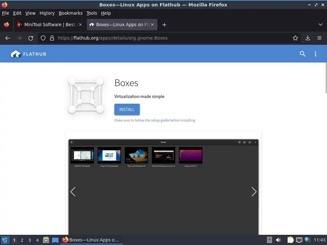The image size is (327, 245).
Task: Select the Boxes—Linux Apps on Flathub tab
Action: pos(122,25)
